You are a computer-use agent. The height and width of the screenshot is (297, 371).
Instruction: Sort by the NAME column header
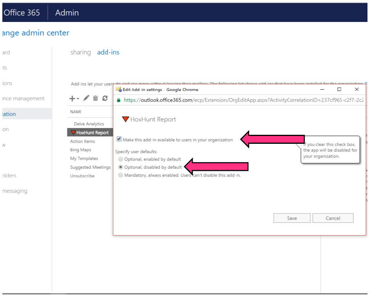[x=76, y=112]
